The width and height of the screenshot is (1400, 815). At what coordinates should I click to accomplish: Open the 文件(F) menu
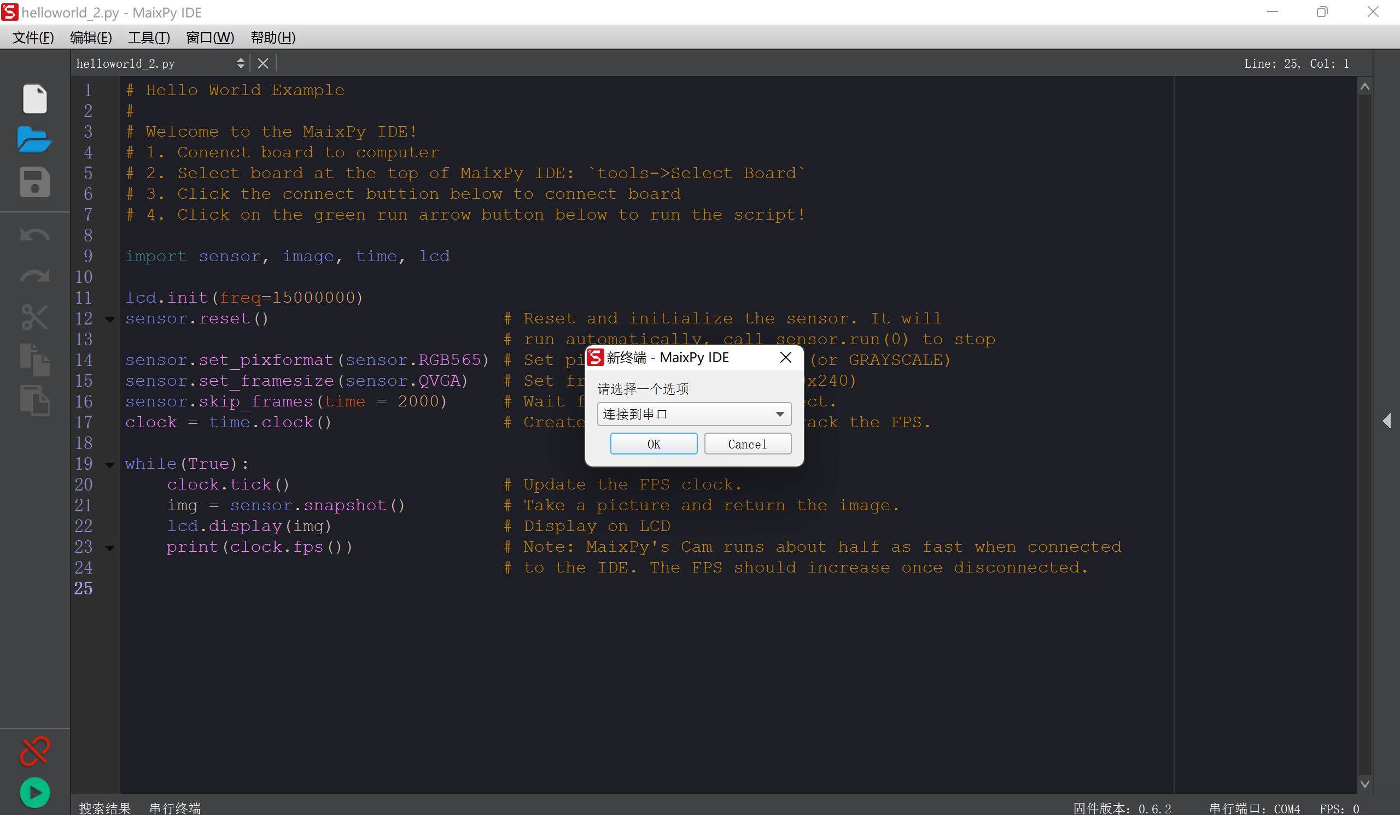click(x=33, y=37)
